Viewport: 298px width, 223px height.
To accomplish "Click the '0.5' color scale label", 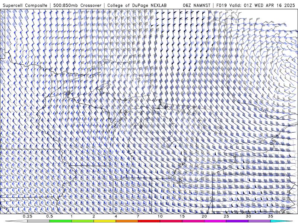I will point(50,216).
